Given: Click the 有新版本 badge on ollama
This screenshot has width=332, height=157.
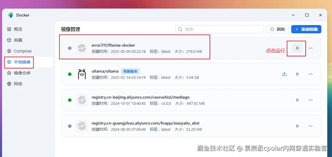Looking at the screenshot, I should pos(130,71).
